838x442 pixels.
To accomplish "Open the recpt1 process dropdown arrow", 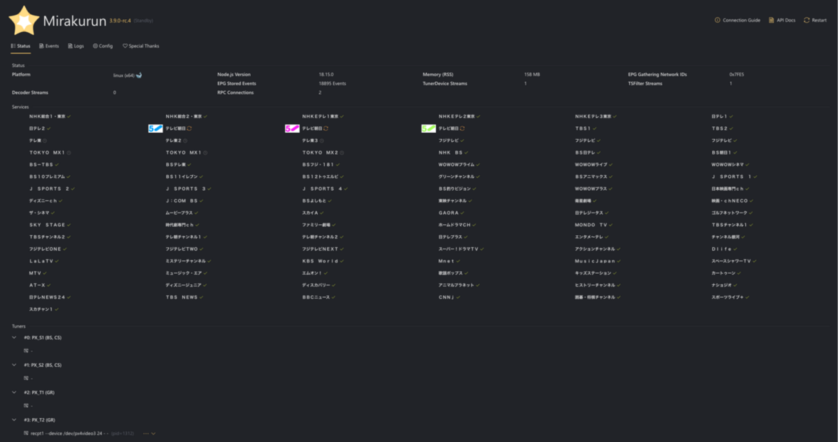I will point(153,434).
